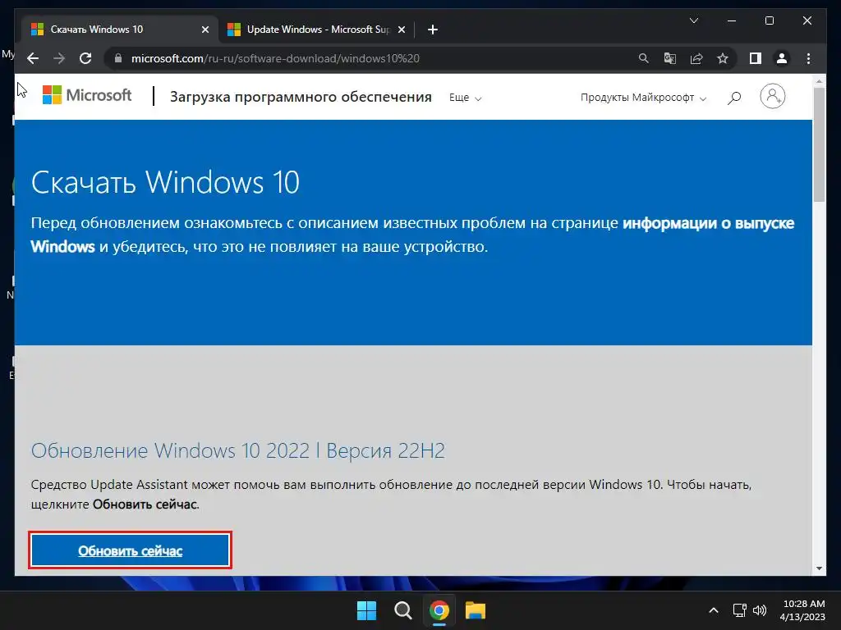Open the Windows Start button

coord(367,610)
